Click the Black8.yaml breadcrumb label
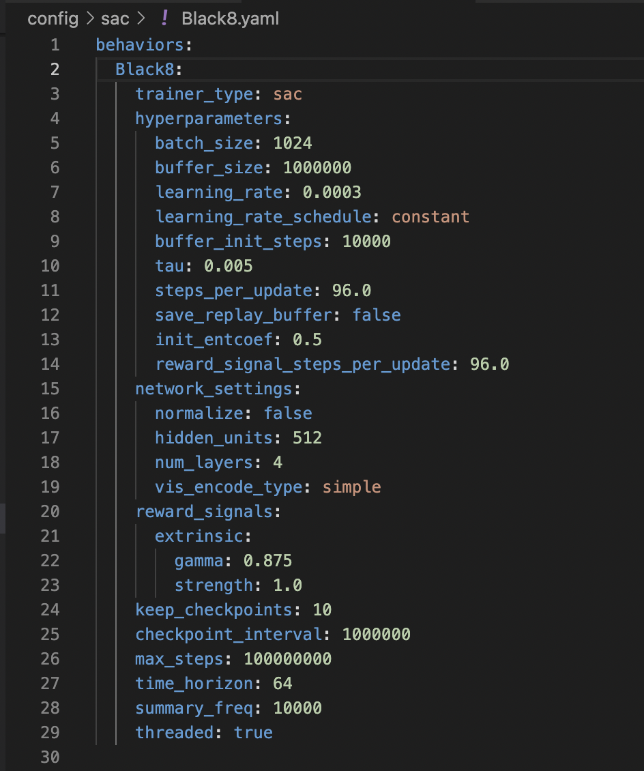The image size is (644, 771). 230,19
